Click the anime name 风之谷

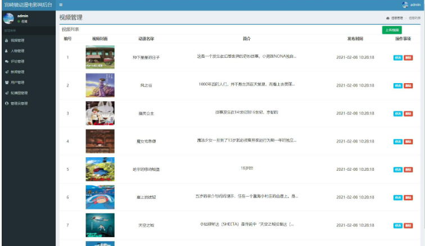tap(146, 85)
